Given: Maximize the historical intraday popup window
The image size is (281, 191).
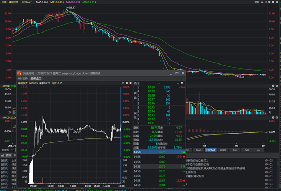Looking at the screenshot, I should (x=177, y=73).
